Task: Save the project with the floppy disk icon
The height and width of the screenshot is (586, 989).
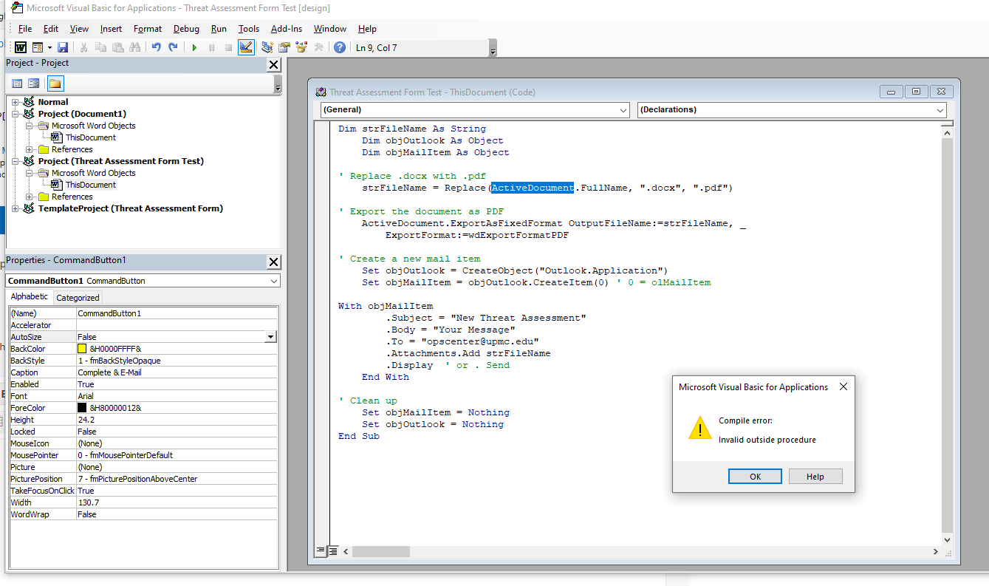Action: pyautogui.click(x=63, y=47)
